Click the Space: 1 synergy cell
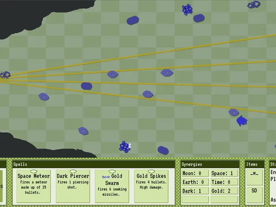 point(224,173)
